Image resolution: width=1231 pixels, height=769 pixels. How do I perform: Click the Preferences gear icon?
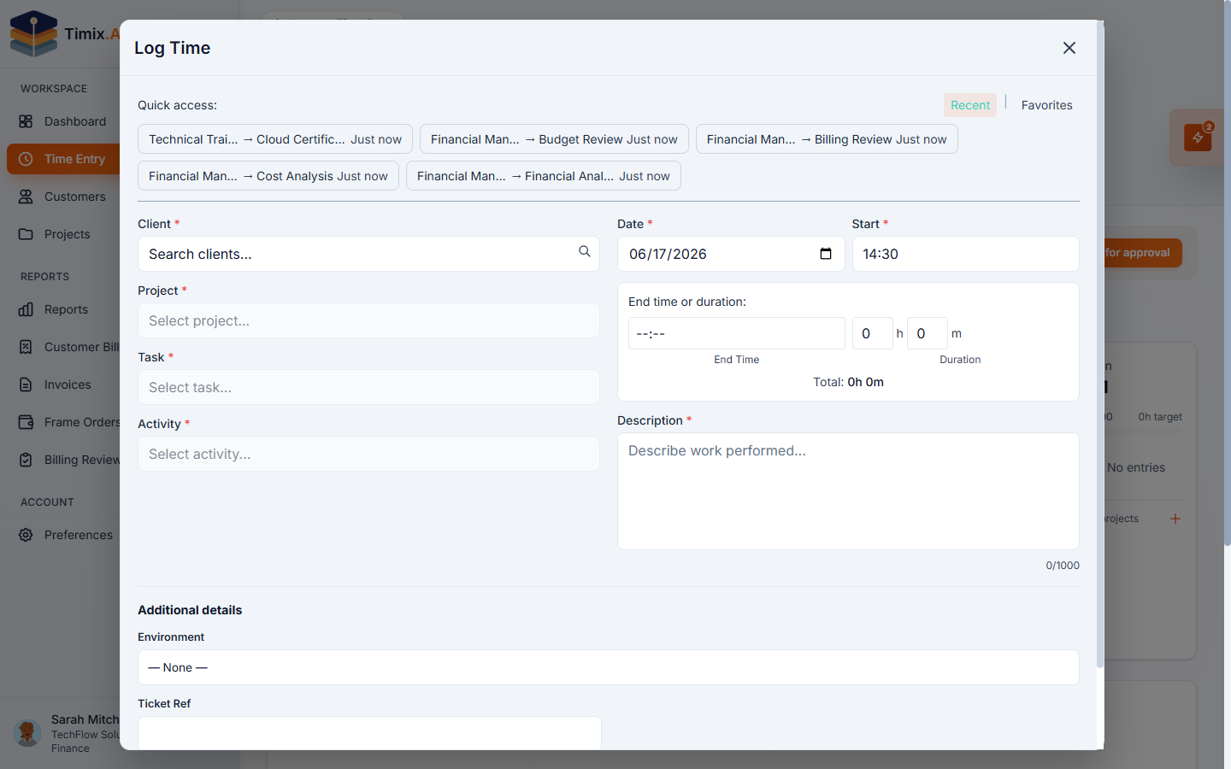click(26, 535)
